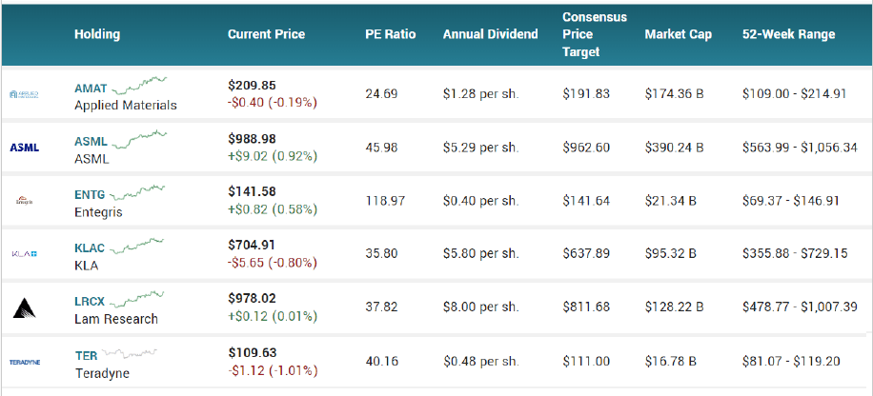This screenshot has height=396, width=873.
Task: Open the TER ticker link
Action: point(86,355)
